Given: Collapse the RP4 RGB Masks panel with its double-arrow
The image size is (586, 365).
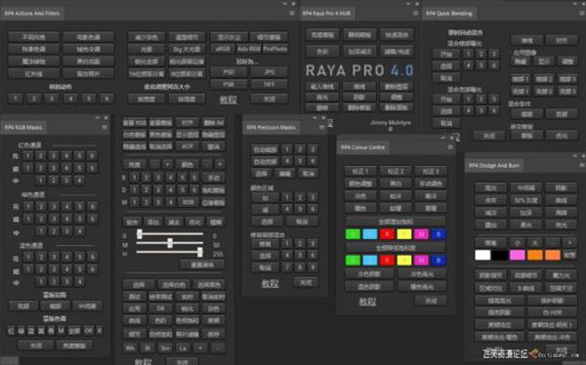Looking at the screenshot, I should click(x=98, y=118).
